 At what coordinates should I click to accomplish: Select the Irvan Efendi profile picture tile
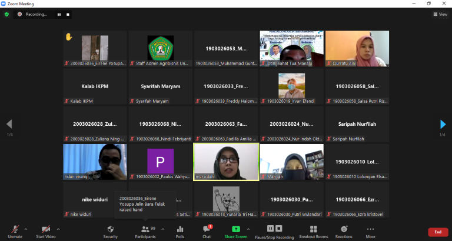[292, 86]
